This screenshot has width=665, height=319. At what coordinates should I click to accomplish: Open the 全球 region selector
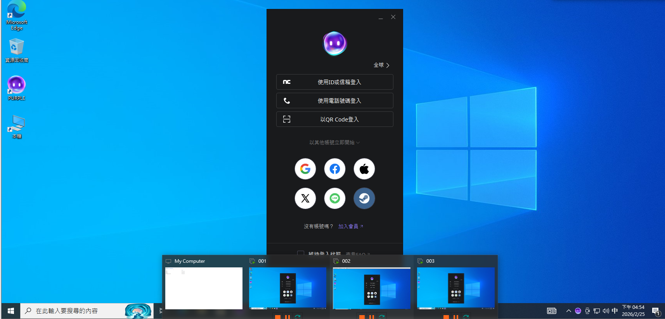pos(381,65)
